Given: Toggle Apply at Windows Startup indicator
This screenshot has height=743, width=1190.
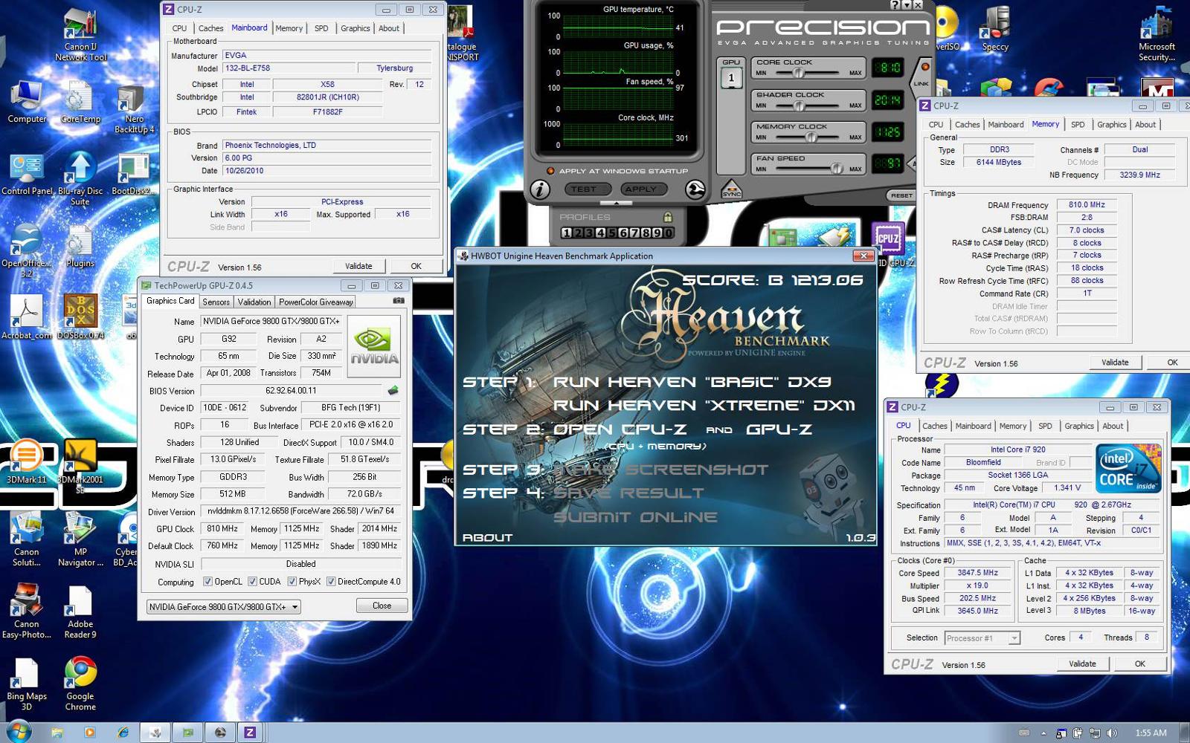Looking at the screenshot, I should [550, 171].
